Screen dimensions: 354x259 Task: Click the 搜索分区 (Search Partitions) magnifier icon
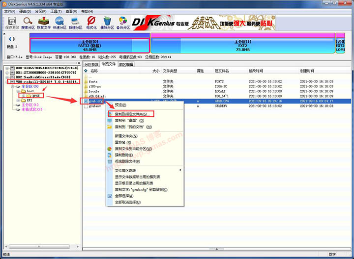pyautogui.click(x=28, y=23)
